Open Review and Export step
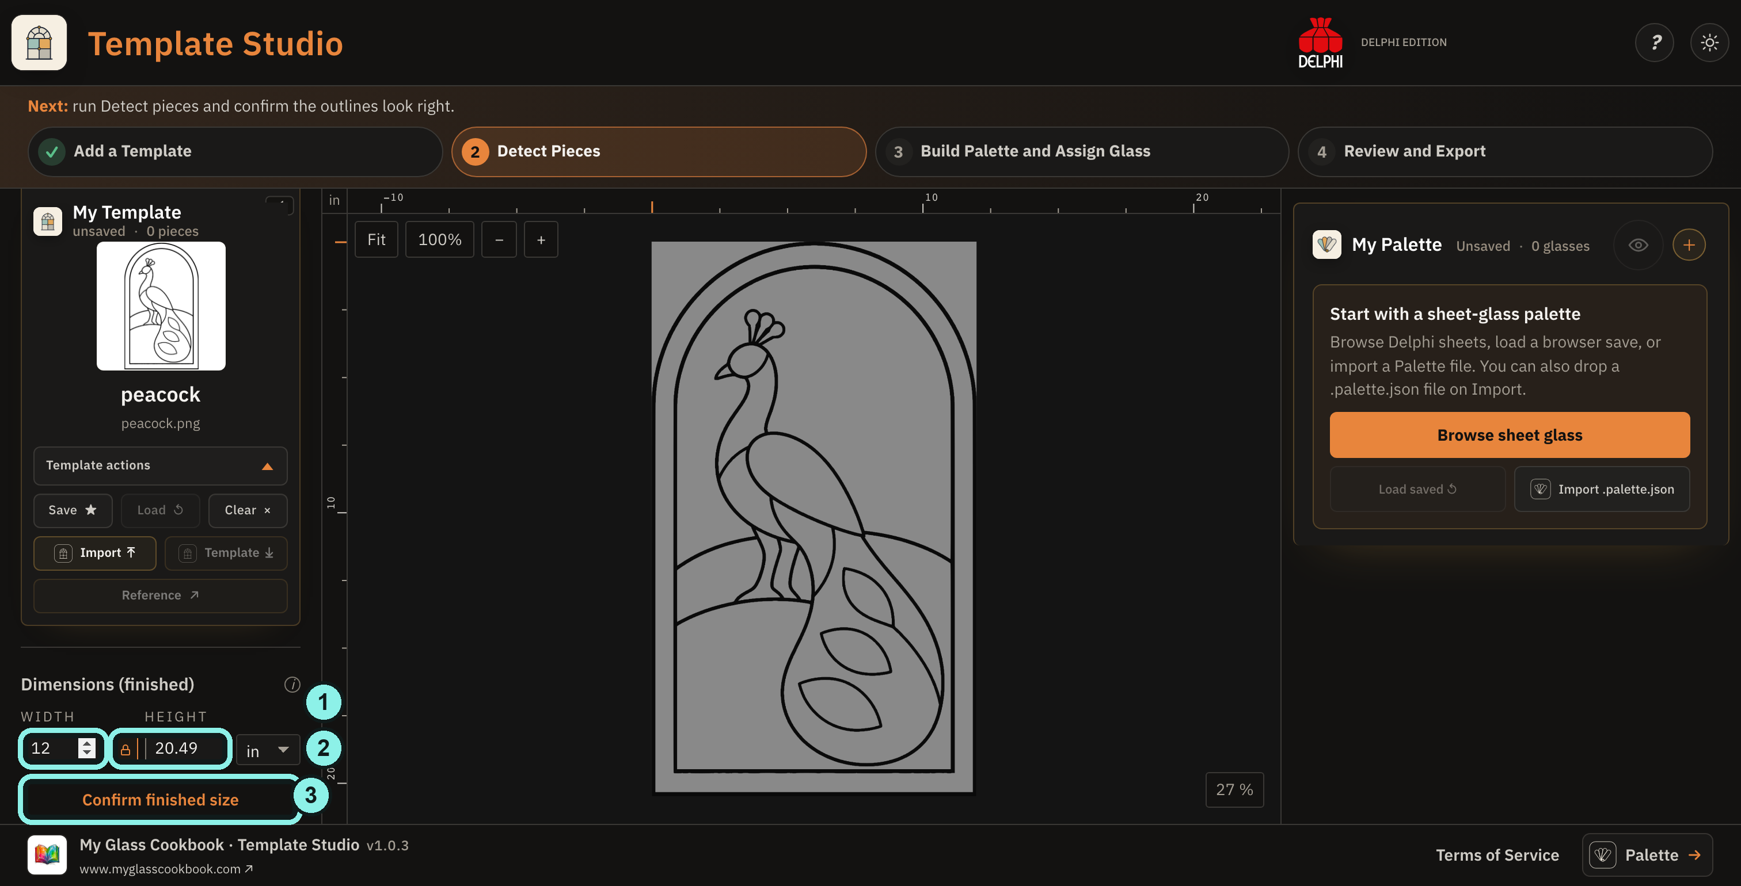 pos(1505,151)
